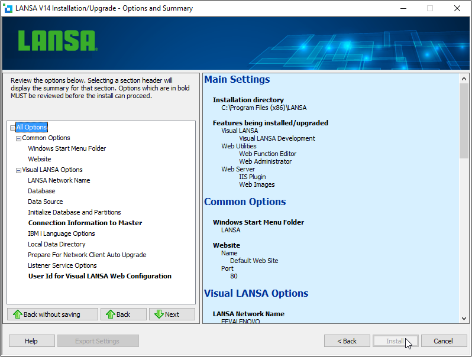Image resolution: width=472 pixels, height=357 pixels.
Task: Click installation path C:\Program Files (x86)\LANSA
Action: tap(264, 108)
